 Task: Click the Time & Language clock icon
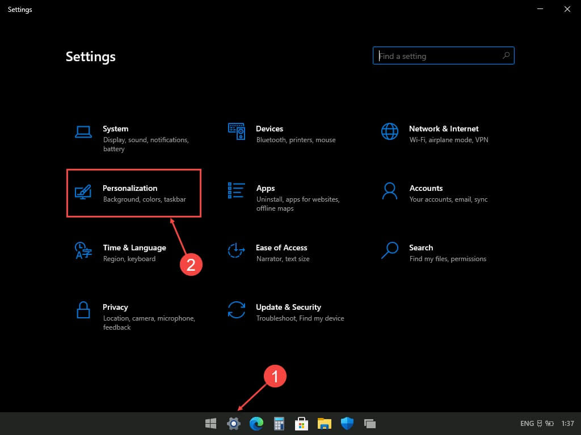[83, 250]
